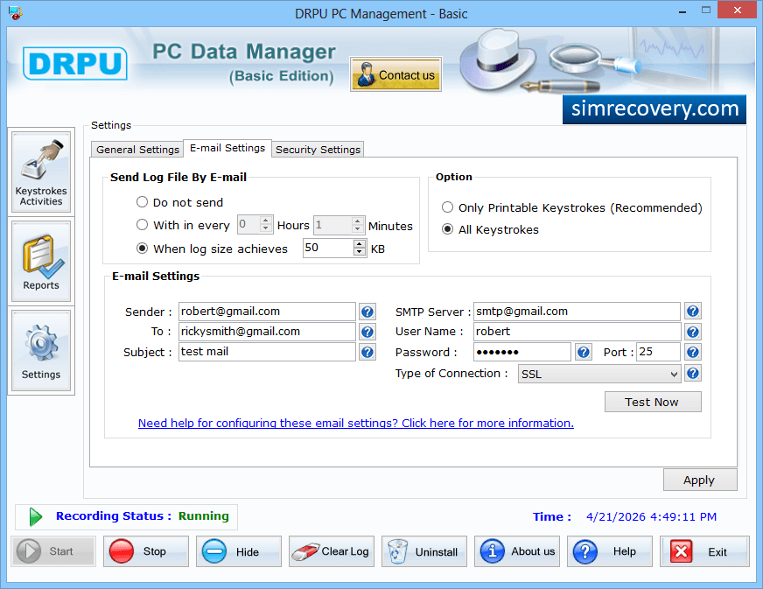Click help icon beside Port field
763x589 pixels.
coord(693,352)
